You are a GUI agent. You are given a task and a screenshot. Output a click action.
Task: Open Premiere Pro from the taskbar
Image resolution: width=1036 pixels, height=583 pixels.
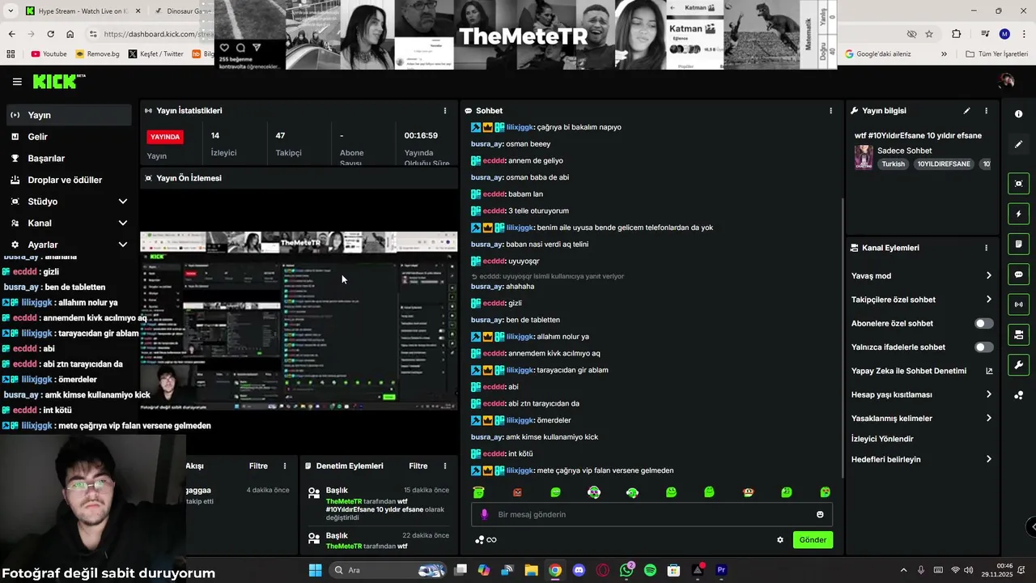pyautogui.click(x=721, y=570)
